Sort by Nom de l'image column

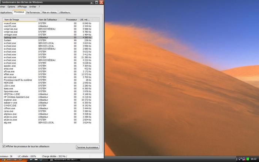tap(20, 20)
